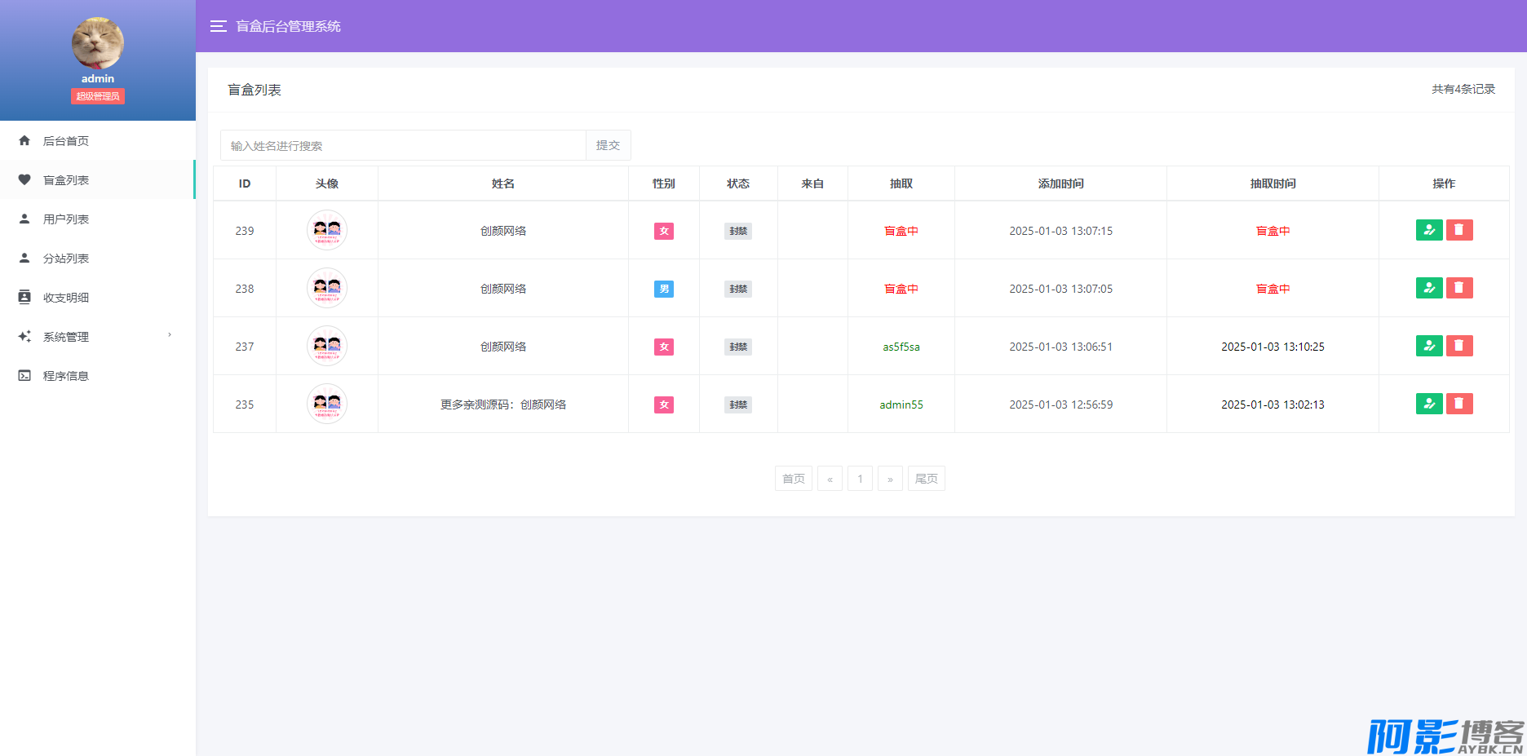
Task: Edit record 235 with green icon
Action: pyautogui.click(x=1429, y=404)
